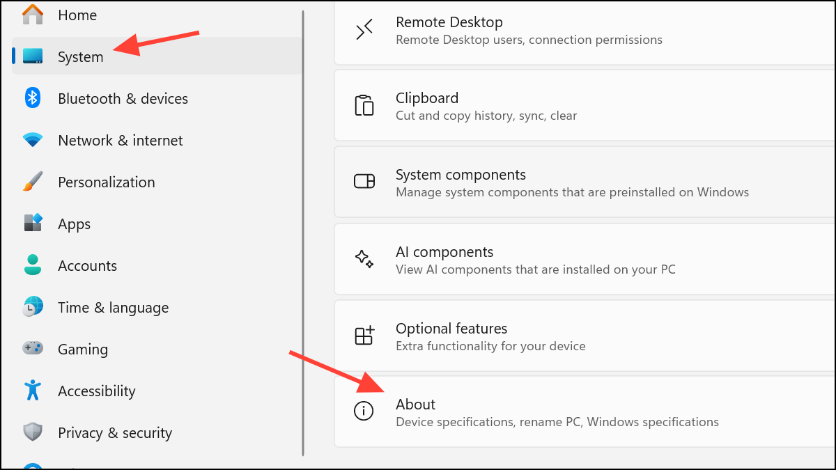Select the Privacy & security shield icon
Screen dimensions: 836x470
[x=32, y=432]
